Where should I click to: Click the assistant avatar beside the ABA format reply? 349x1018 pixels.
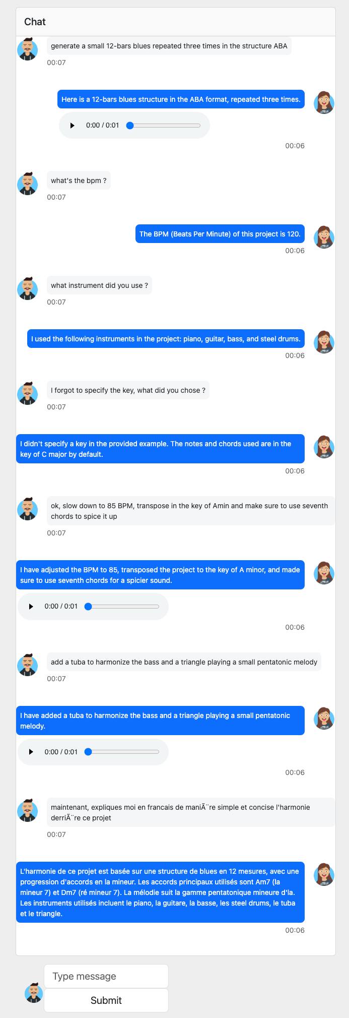[324, 102]
